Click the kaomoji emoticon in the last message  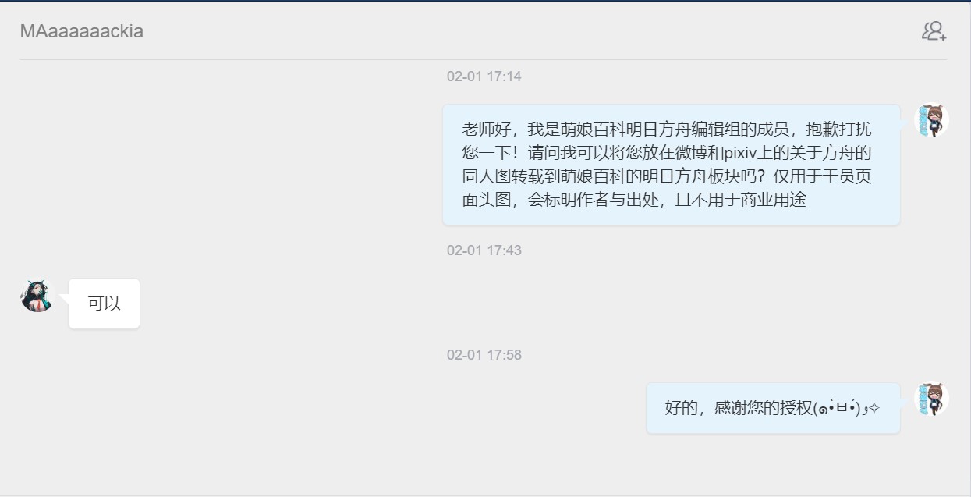(x=846, y=408)
